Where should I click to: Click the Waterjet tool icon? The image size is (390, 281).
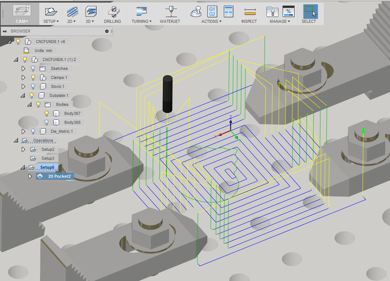[x=171, y=12]
